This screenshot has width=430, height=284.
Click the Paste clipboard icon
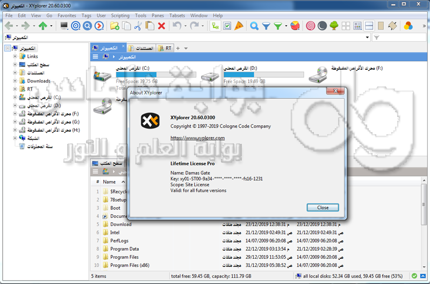pyautogui.click(x=150, y=26)
